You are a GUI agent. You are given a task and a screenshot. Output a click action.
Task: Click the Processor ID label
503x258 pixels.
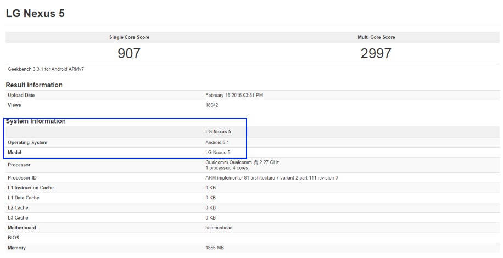22,177
